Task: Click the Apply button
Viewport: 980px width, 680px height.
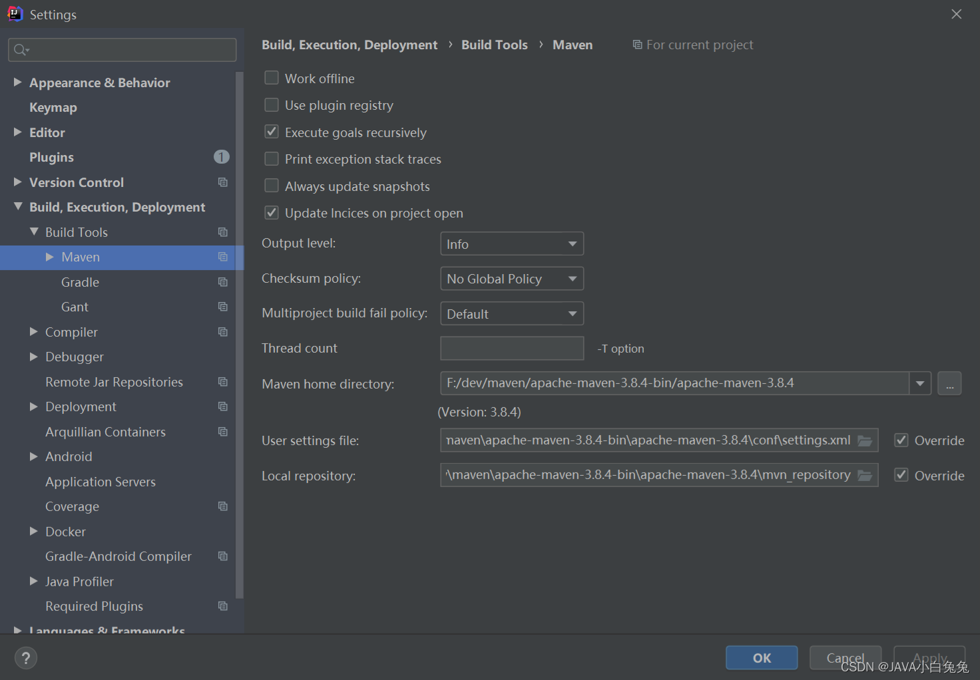Action: 929,658
